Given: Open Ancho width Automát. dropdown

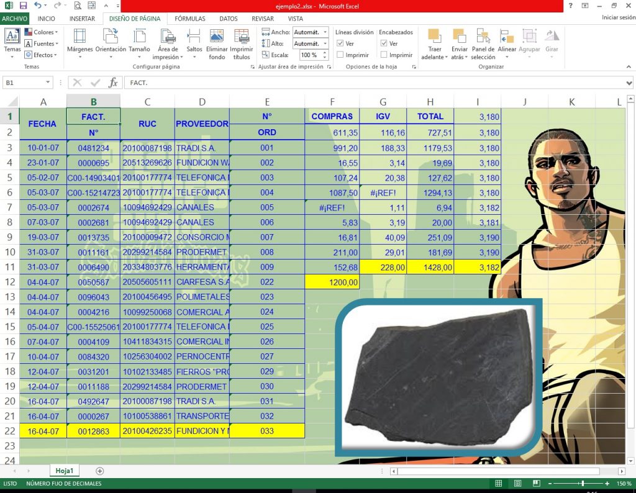Looking at the screenshot, I should pyautogui.click(x=325, y=32).
